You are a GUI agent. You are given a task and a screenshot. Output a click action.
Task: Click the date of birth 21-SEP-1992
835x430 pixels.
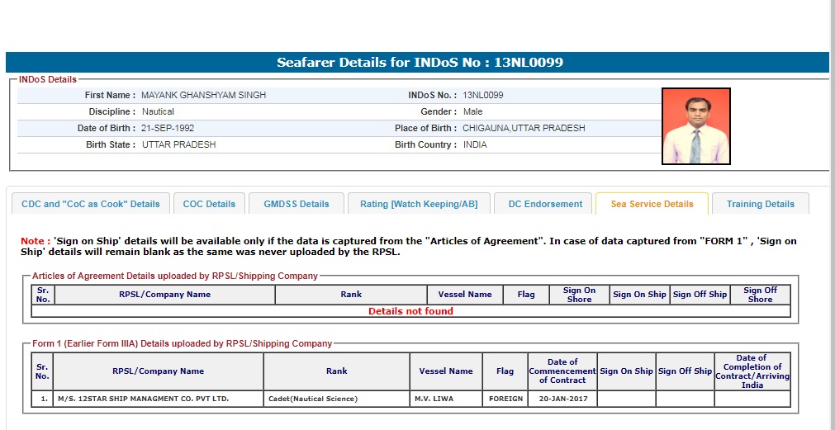click(x=168, y=129)
